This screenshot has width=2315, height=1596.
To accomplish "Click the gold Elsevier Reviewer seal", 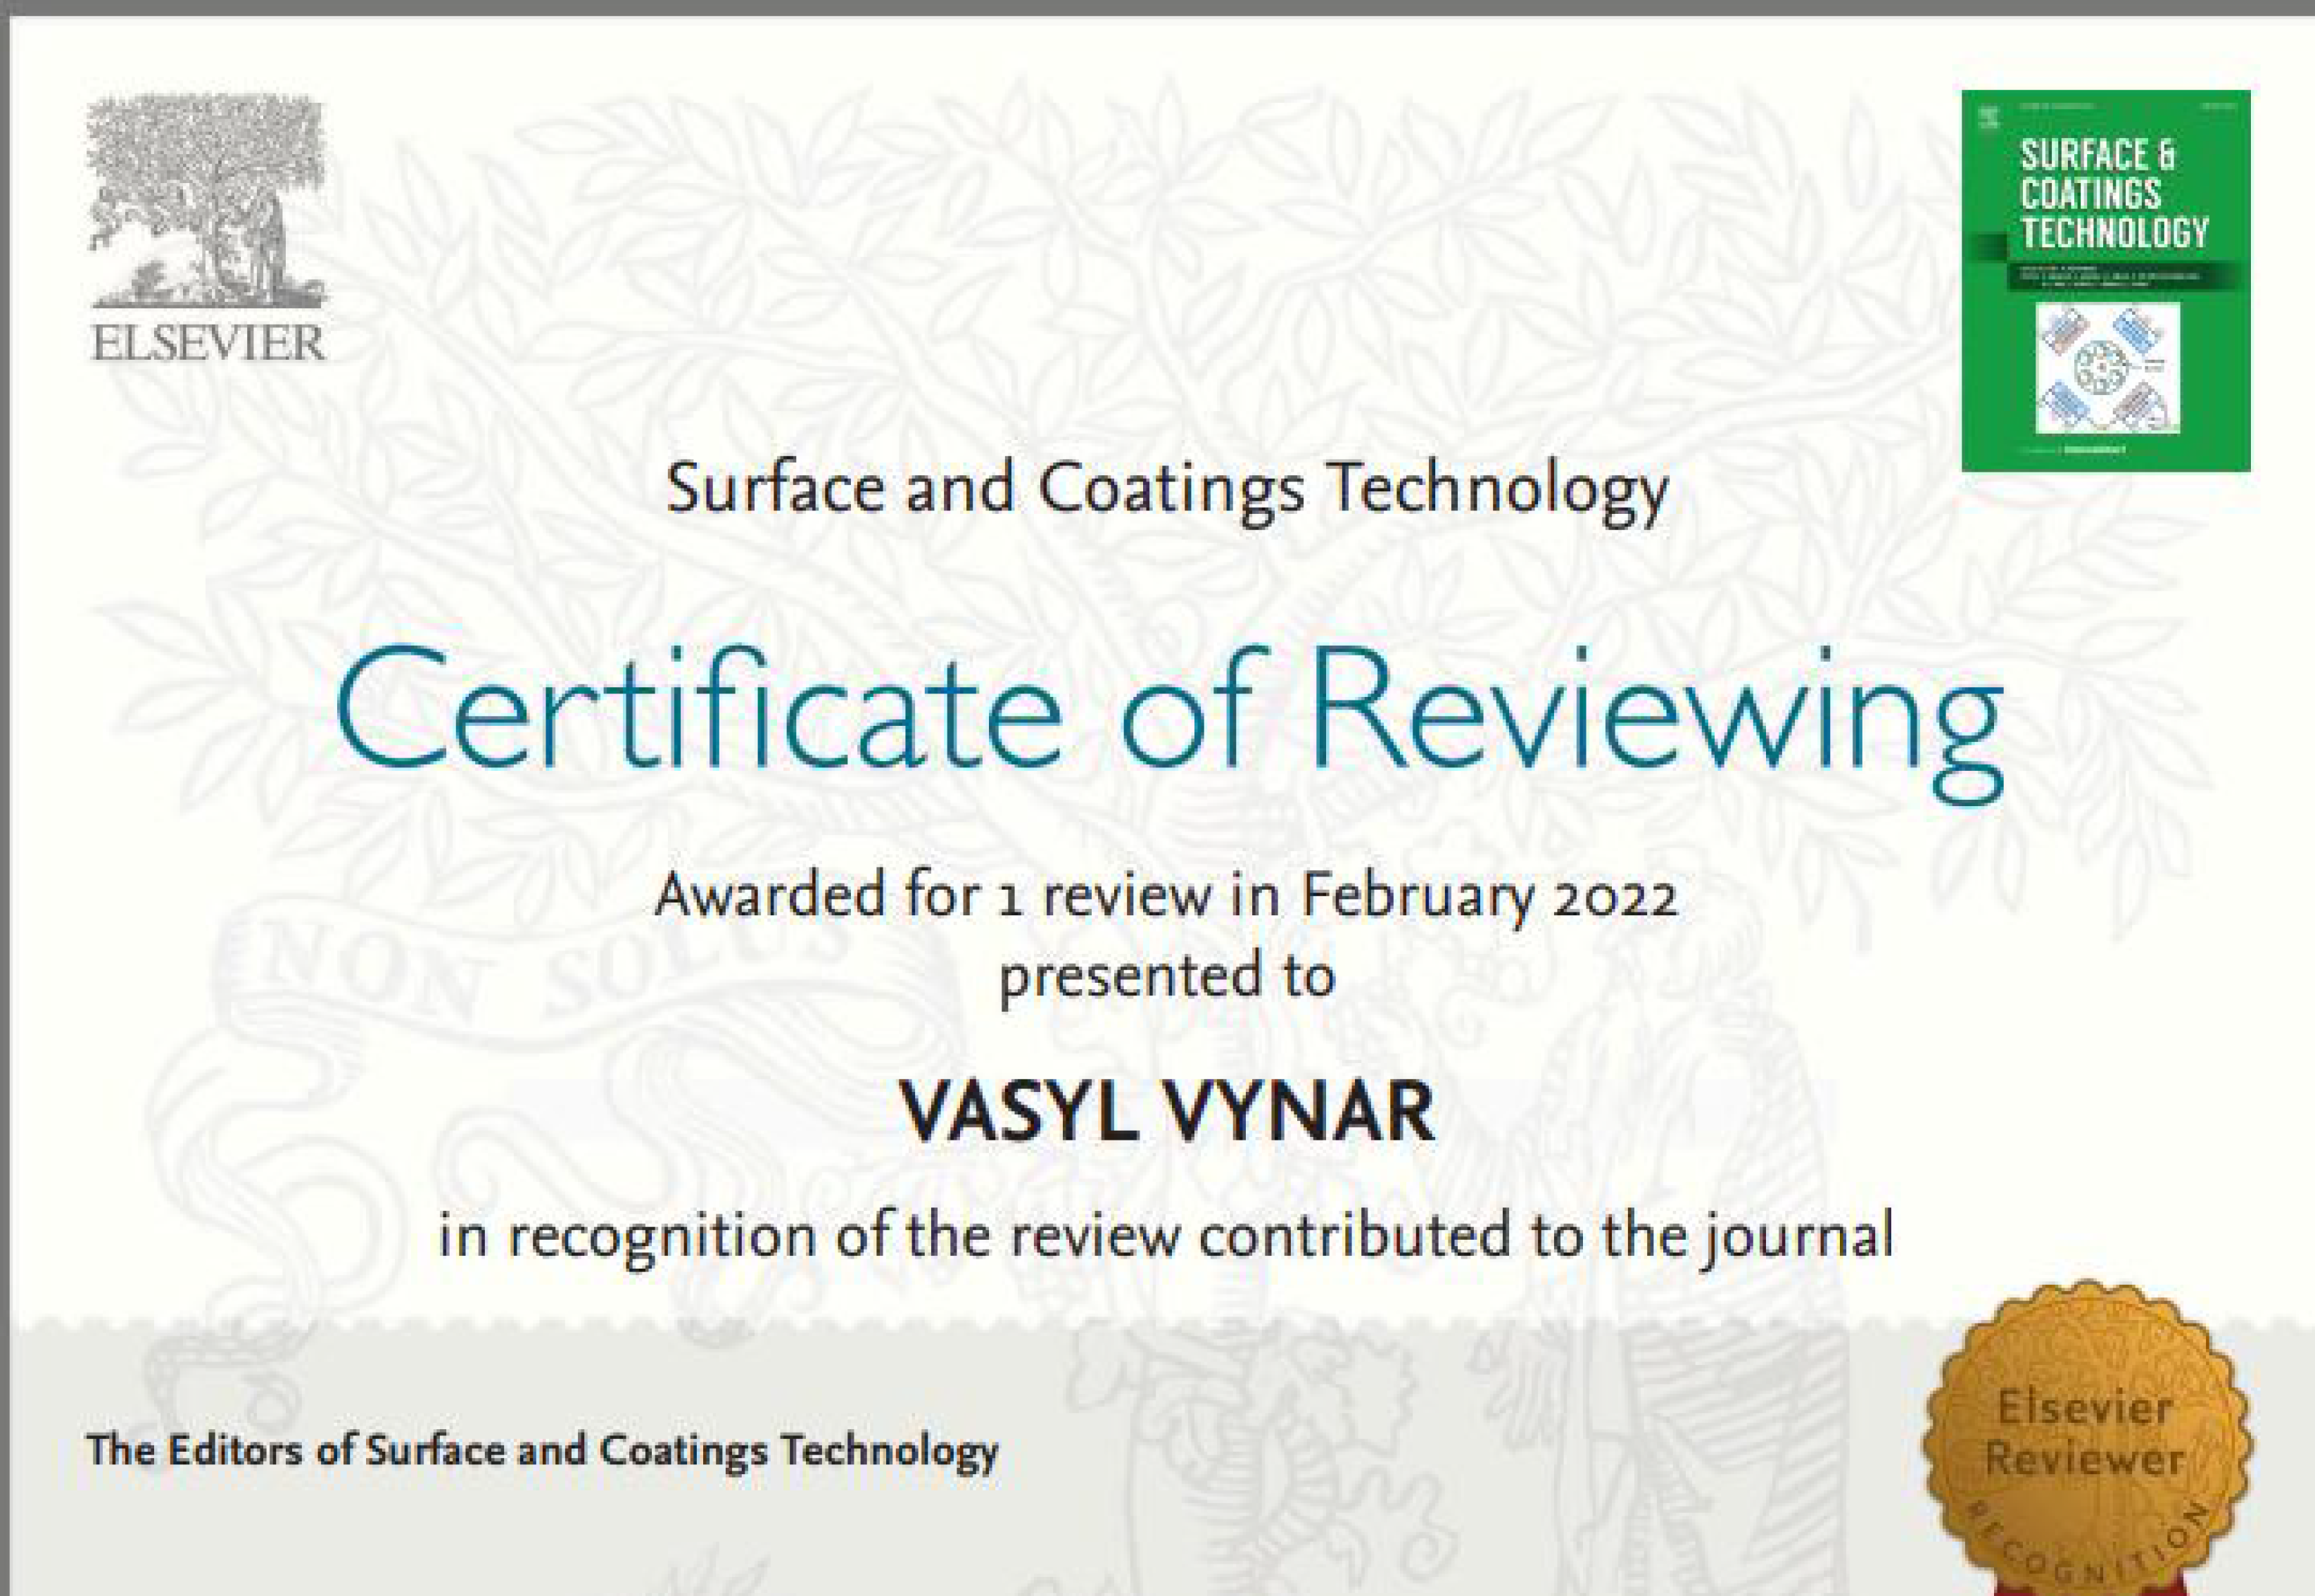I will [2086, 1440].
